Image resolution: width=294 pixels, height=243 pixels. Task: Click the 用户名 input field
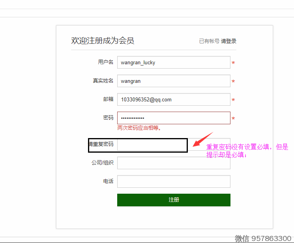173,62
